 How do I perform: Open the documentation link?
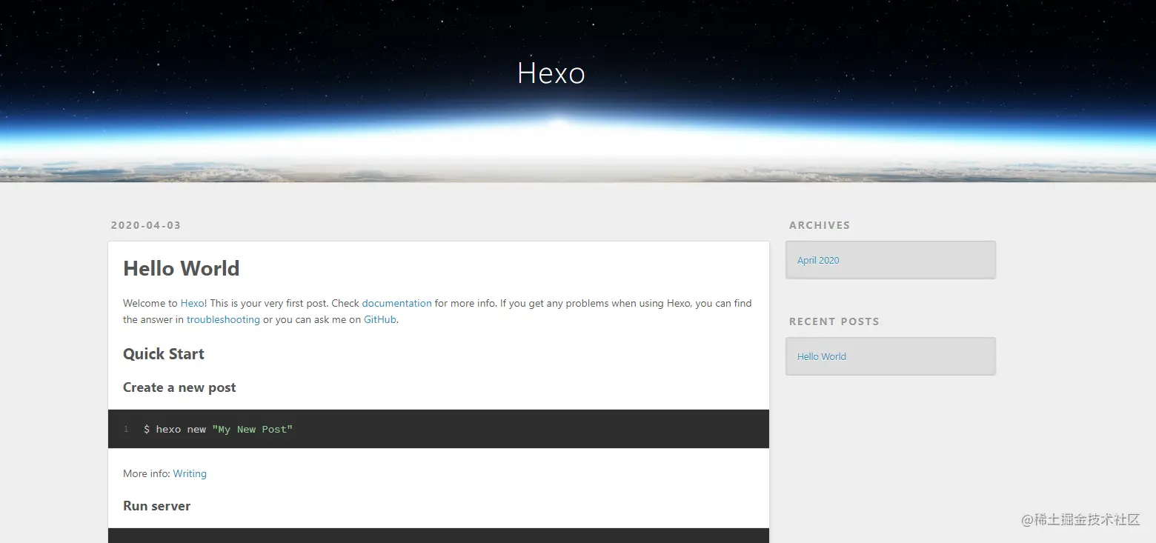click(396, 303)
